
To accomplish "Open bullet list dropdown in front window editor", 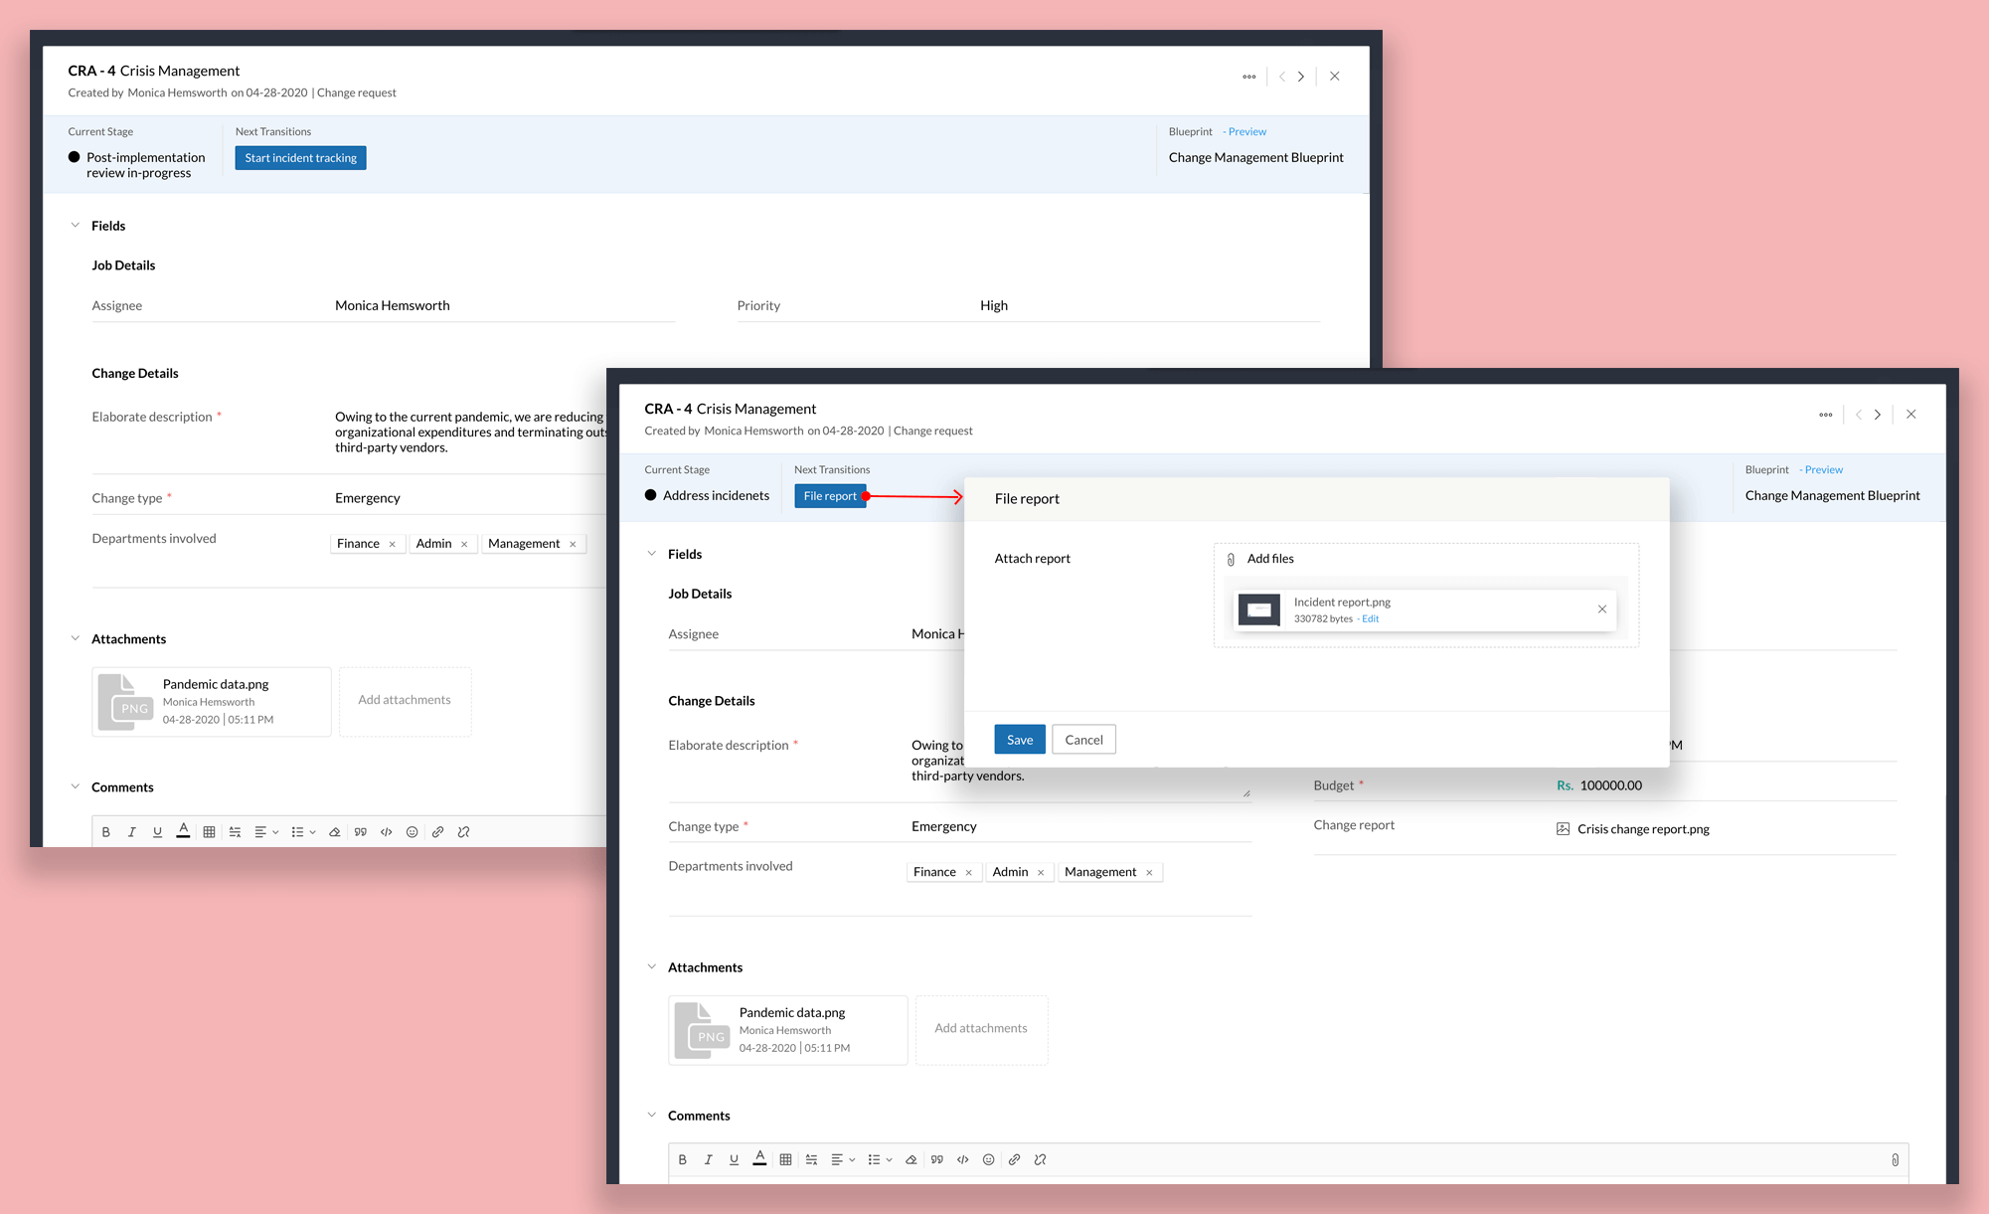I will [880, 1159].
